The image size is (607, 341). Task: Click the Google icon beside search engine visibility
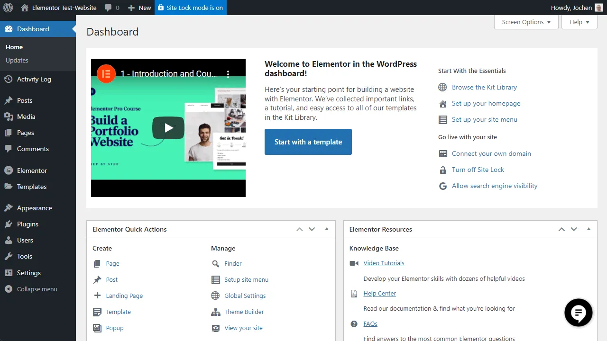(x=442, y=186)
